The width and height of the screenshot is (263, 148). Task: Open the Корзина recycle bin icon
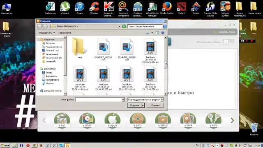(x=254, y=129)
